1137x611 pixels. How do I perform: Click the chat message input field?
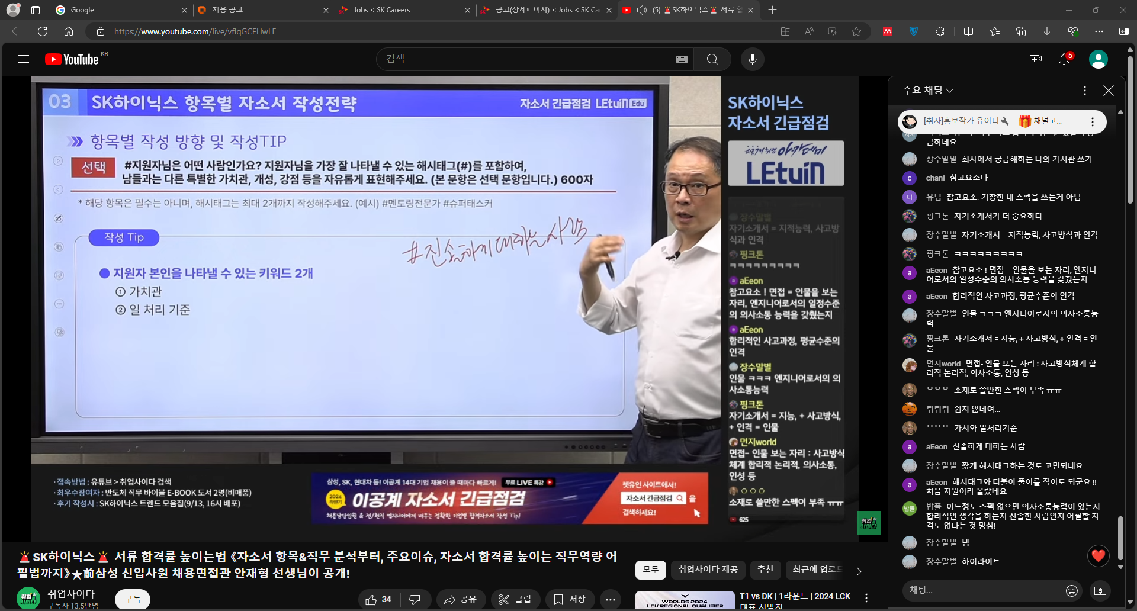coord(983,590)
